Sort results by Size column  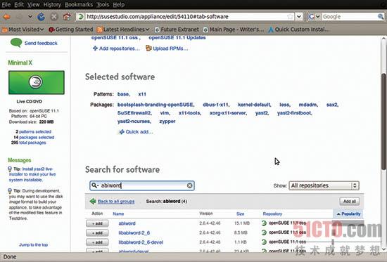pos(240,214)
